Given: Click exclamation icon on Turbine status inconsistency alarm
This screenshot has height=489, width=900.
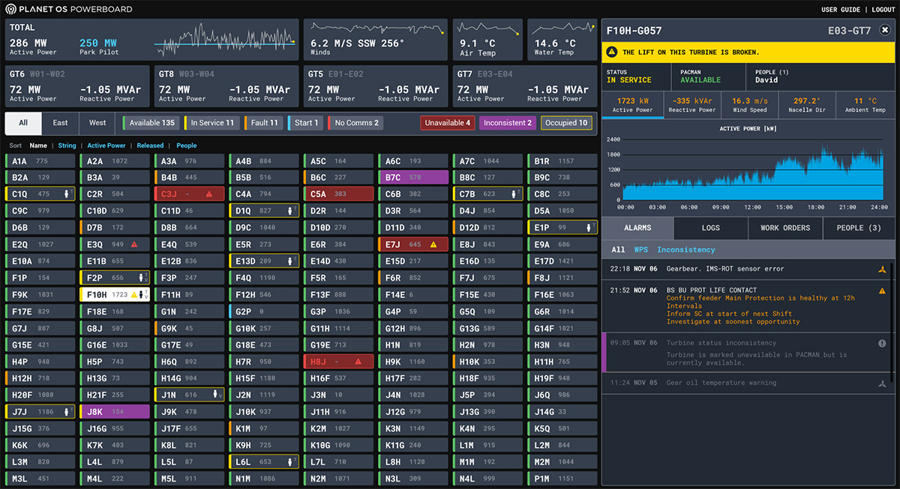Looking at the screenshot, I should coord(882,343).
